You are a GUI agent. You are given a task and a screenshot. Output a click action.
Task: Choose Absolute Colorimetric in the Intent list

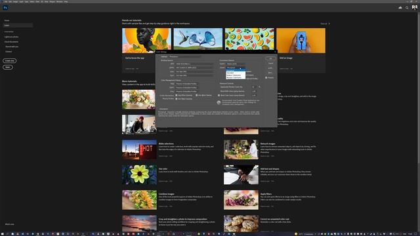[236, 77]
